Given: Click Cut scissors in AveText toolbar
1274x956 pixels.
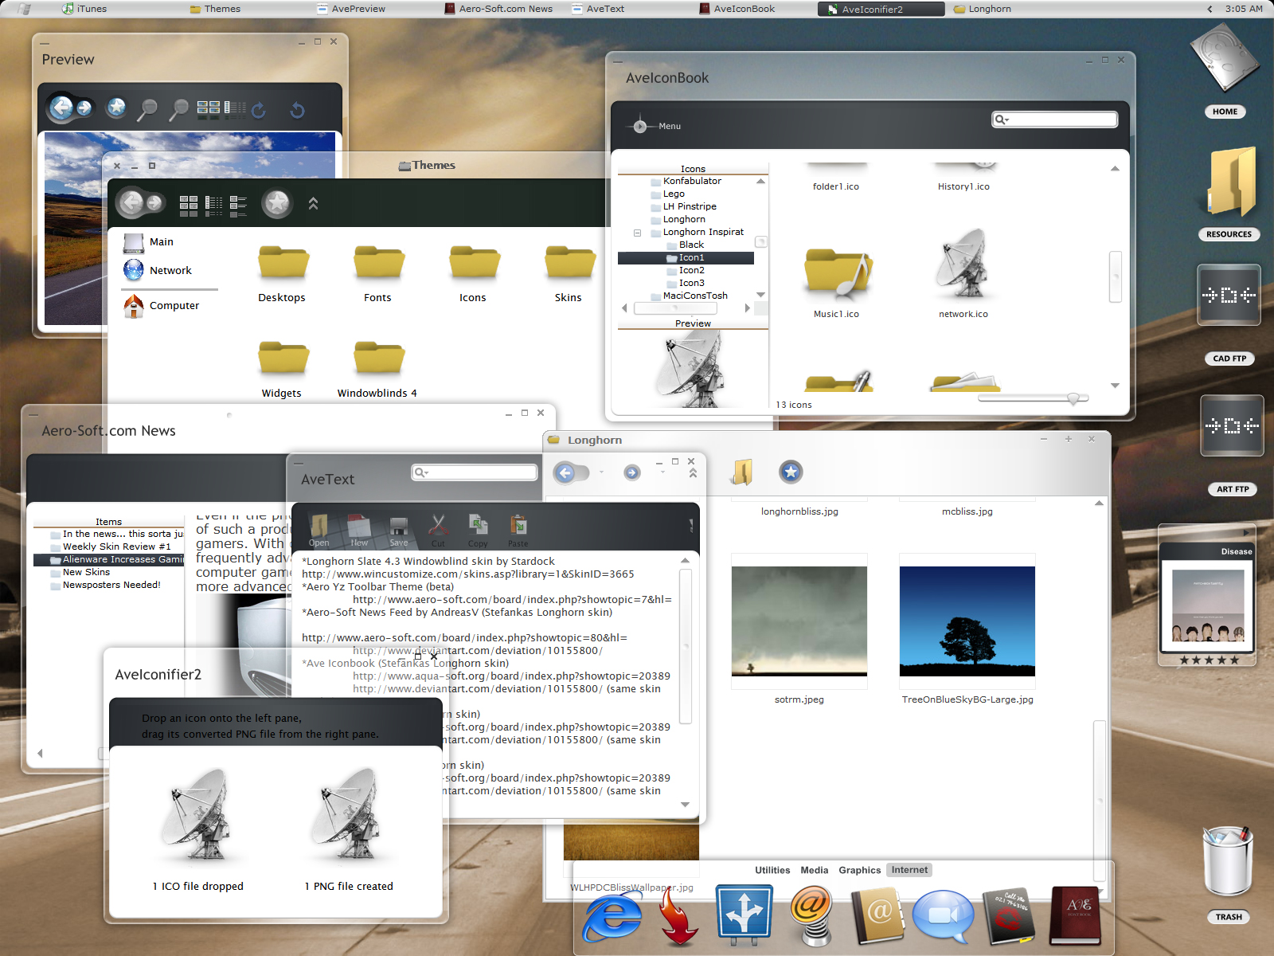Looking at the screenshot, I should pyautogui.click(x=438, y=531).
